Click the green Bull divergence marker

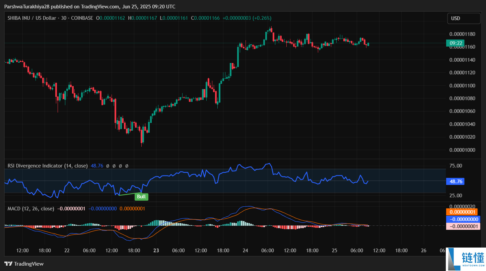click(141, 197)
